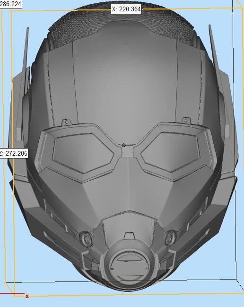Select the helmet's center pivot point
This screenshot has width=244, height=307.
[x=124, y=145]
